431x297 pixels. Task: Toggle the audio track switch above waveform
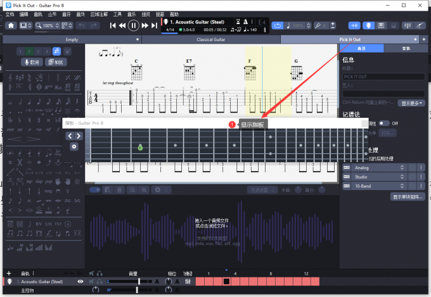pyautogui.click(x=95, y=189)
